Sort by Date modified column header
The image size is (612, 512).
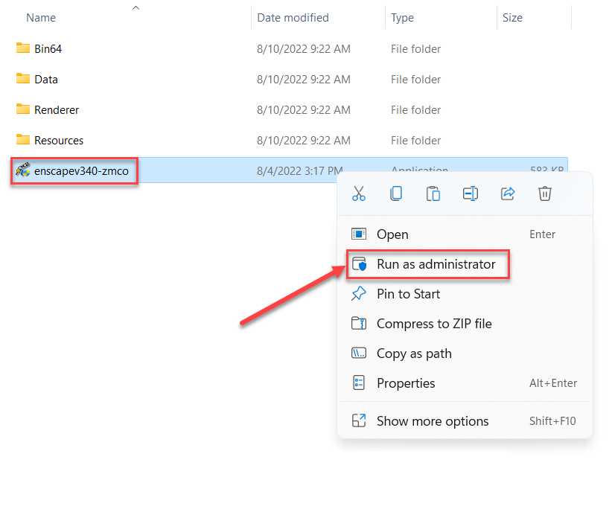(293, 18)
